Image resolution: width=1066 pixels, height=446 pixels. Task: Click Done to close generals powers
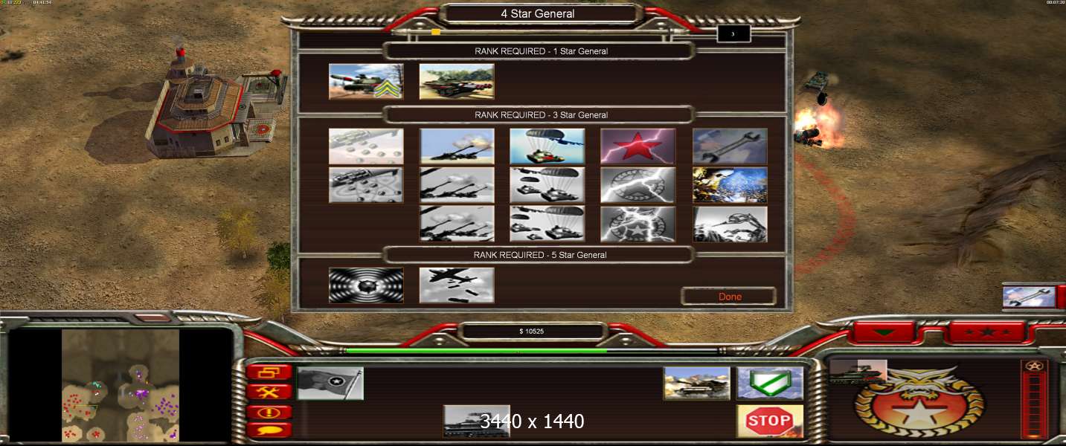pos(729,297)
